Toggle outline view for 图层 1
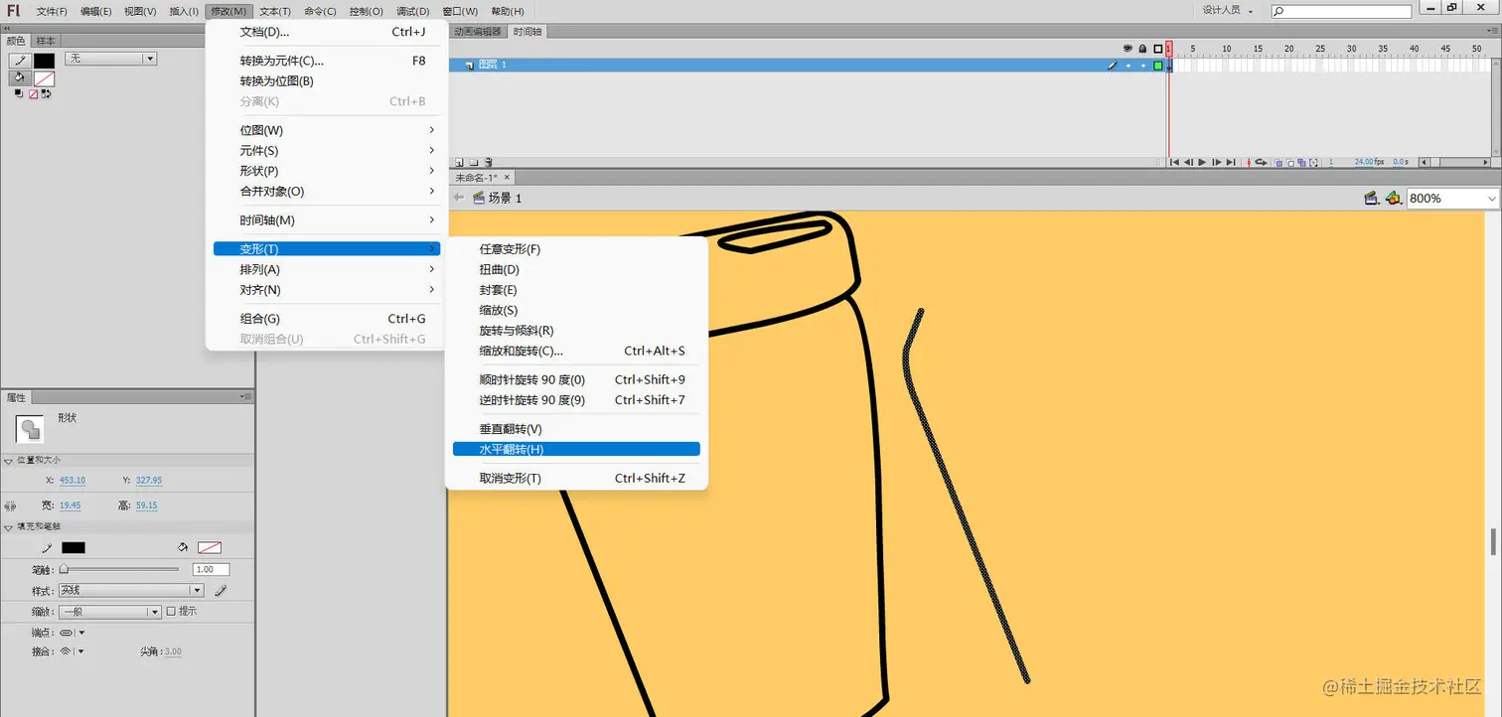The width and height of the screenshot is (1502, 717). tap(1158, 65)
